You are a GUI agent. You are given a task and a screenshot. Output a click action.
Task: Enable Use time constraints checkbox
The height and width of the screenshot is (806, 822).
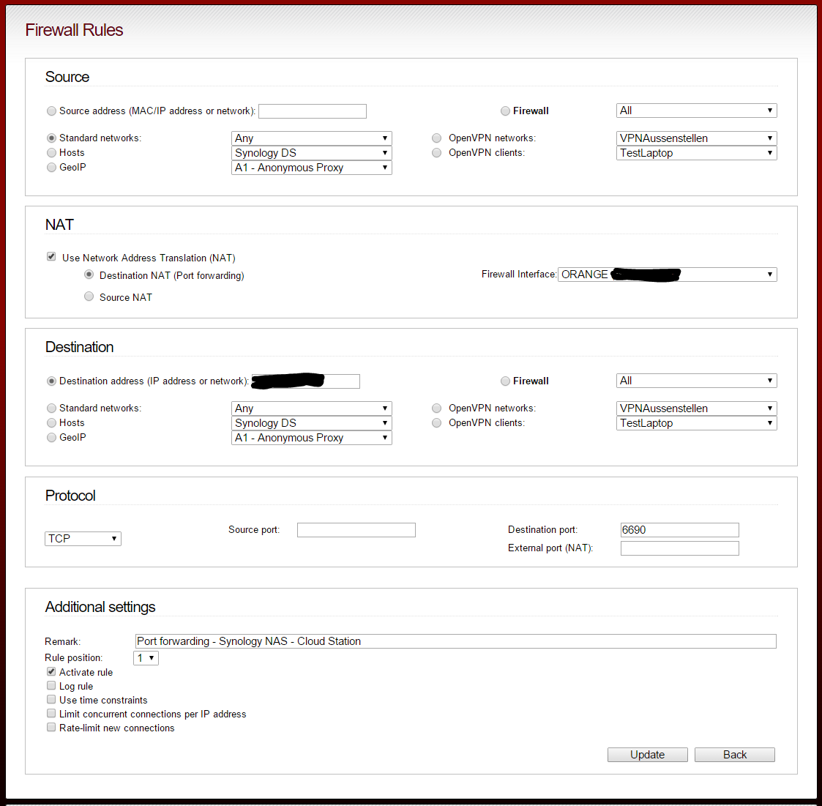point(51,700)
